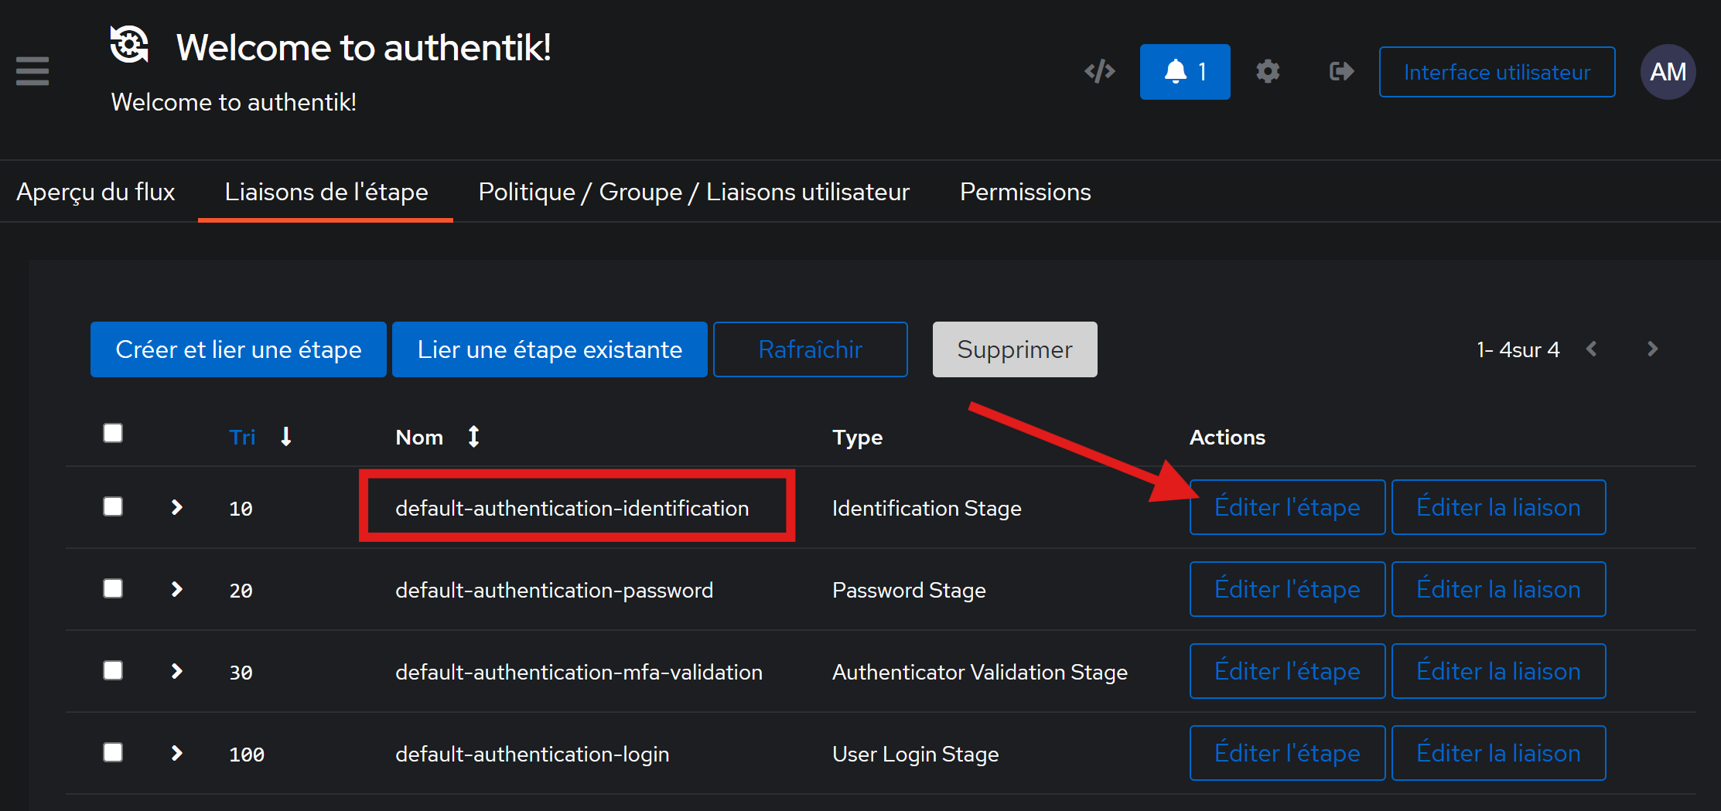Go to next page arrow

[1652, 349]
